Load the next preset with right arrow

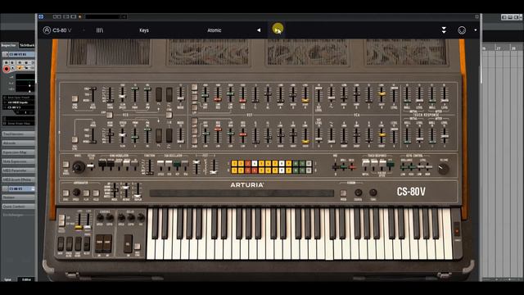[x=278, y=30]
